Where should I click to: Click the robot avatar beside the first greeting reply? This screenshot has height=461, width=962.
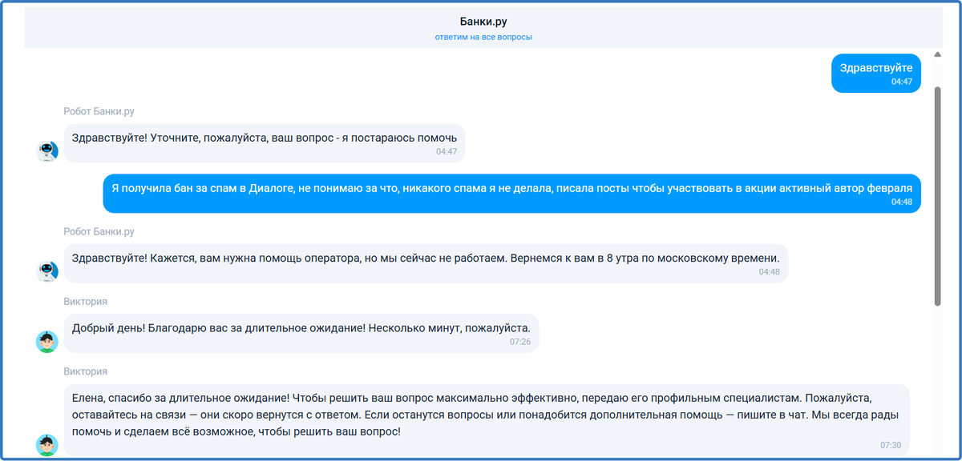click(47, 150)
